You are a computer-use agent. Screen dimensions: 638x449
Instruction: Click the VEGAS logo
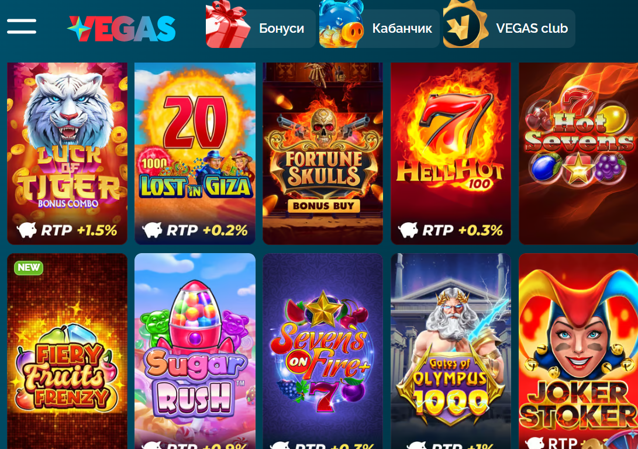click(121, 29)
